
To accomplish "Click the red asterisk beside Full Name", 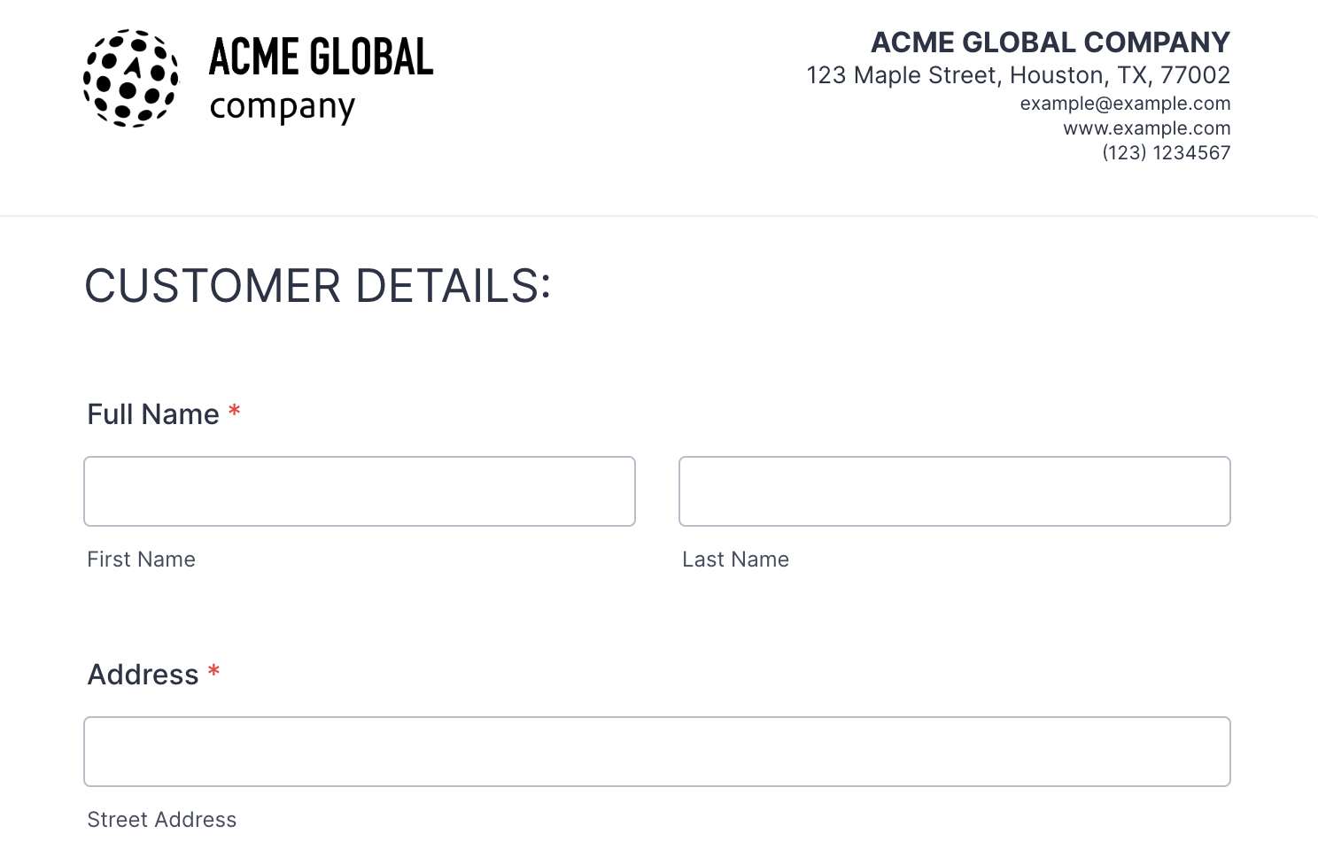I will [234, 412].
